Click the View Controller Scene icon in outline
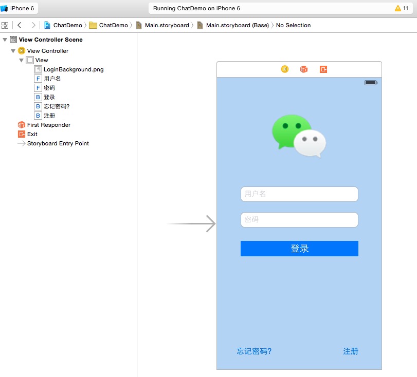This screenshot has height=377, width=417. (13, 40)
